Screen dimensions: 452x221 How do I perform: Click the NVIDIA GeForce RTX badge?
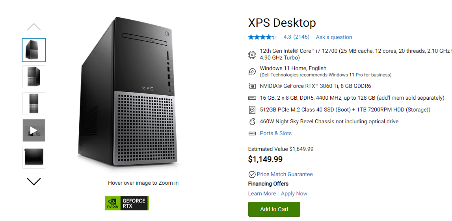[126, 203]
